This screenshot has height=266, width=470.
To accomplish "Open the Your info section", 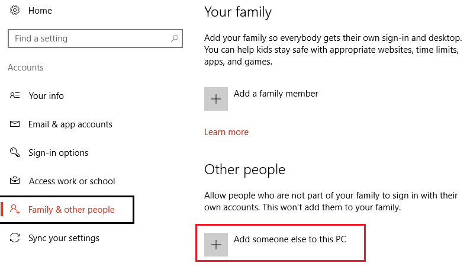I will coord(46,96).
